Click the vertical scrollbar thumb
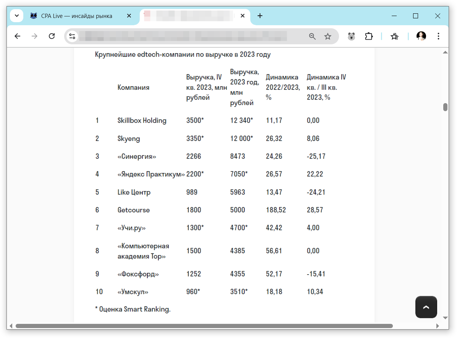This screenshot has width=457, height=338. click(445, 107)
